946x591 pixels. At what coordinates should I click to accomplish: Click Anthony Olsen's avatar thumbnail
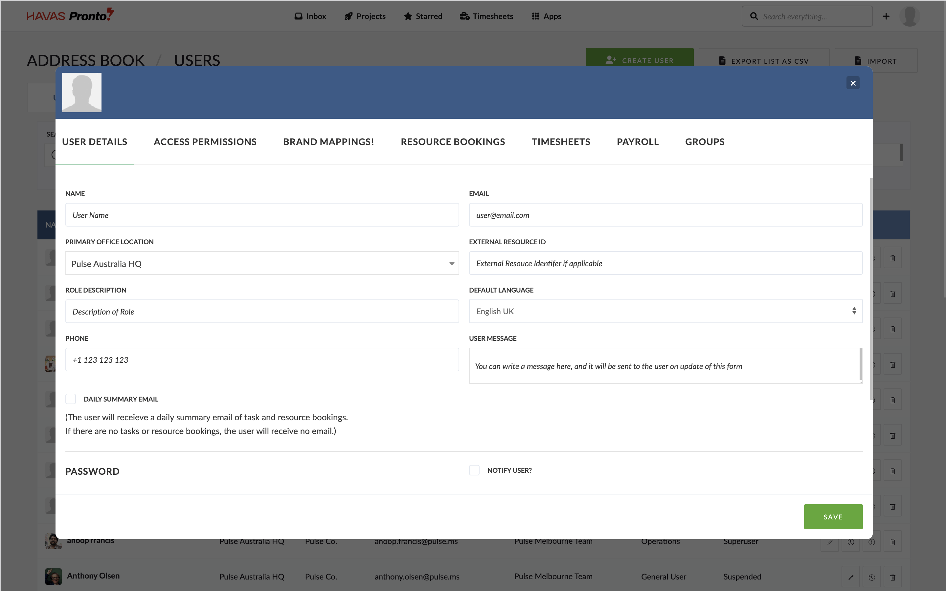click(54, 576)
